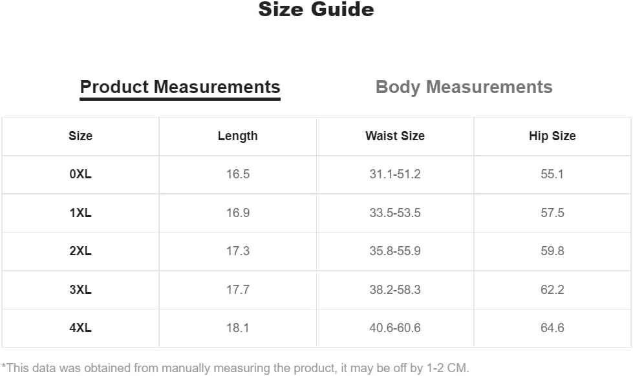
Task: Click the manual measuring disclaimer note
Action: click(x=235, y=368)
